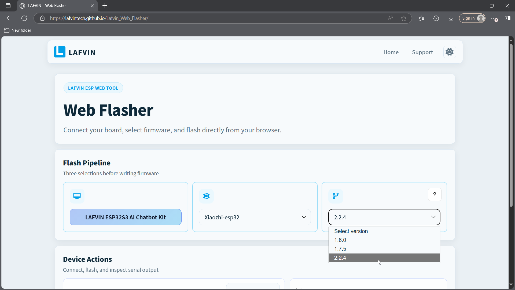Minimize the browser window

476,6
